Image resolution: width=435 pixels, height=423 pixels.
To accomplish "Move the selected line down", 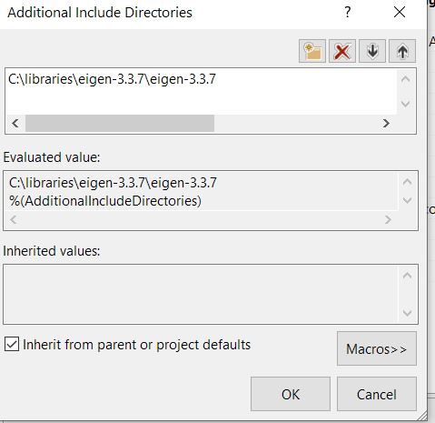I will pos(372,51).
